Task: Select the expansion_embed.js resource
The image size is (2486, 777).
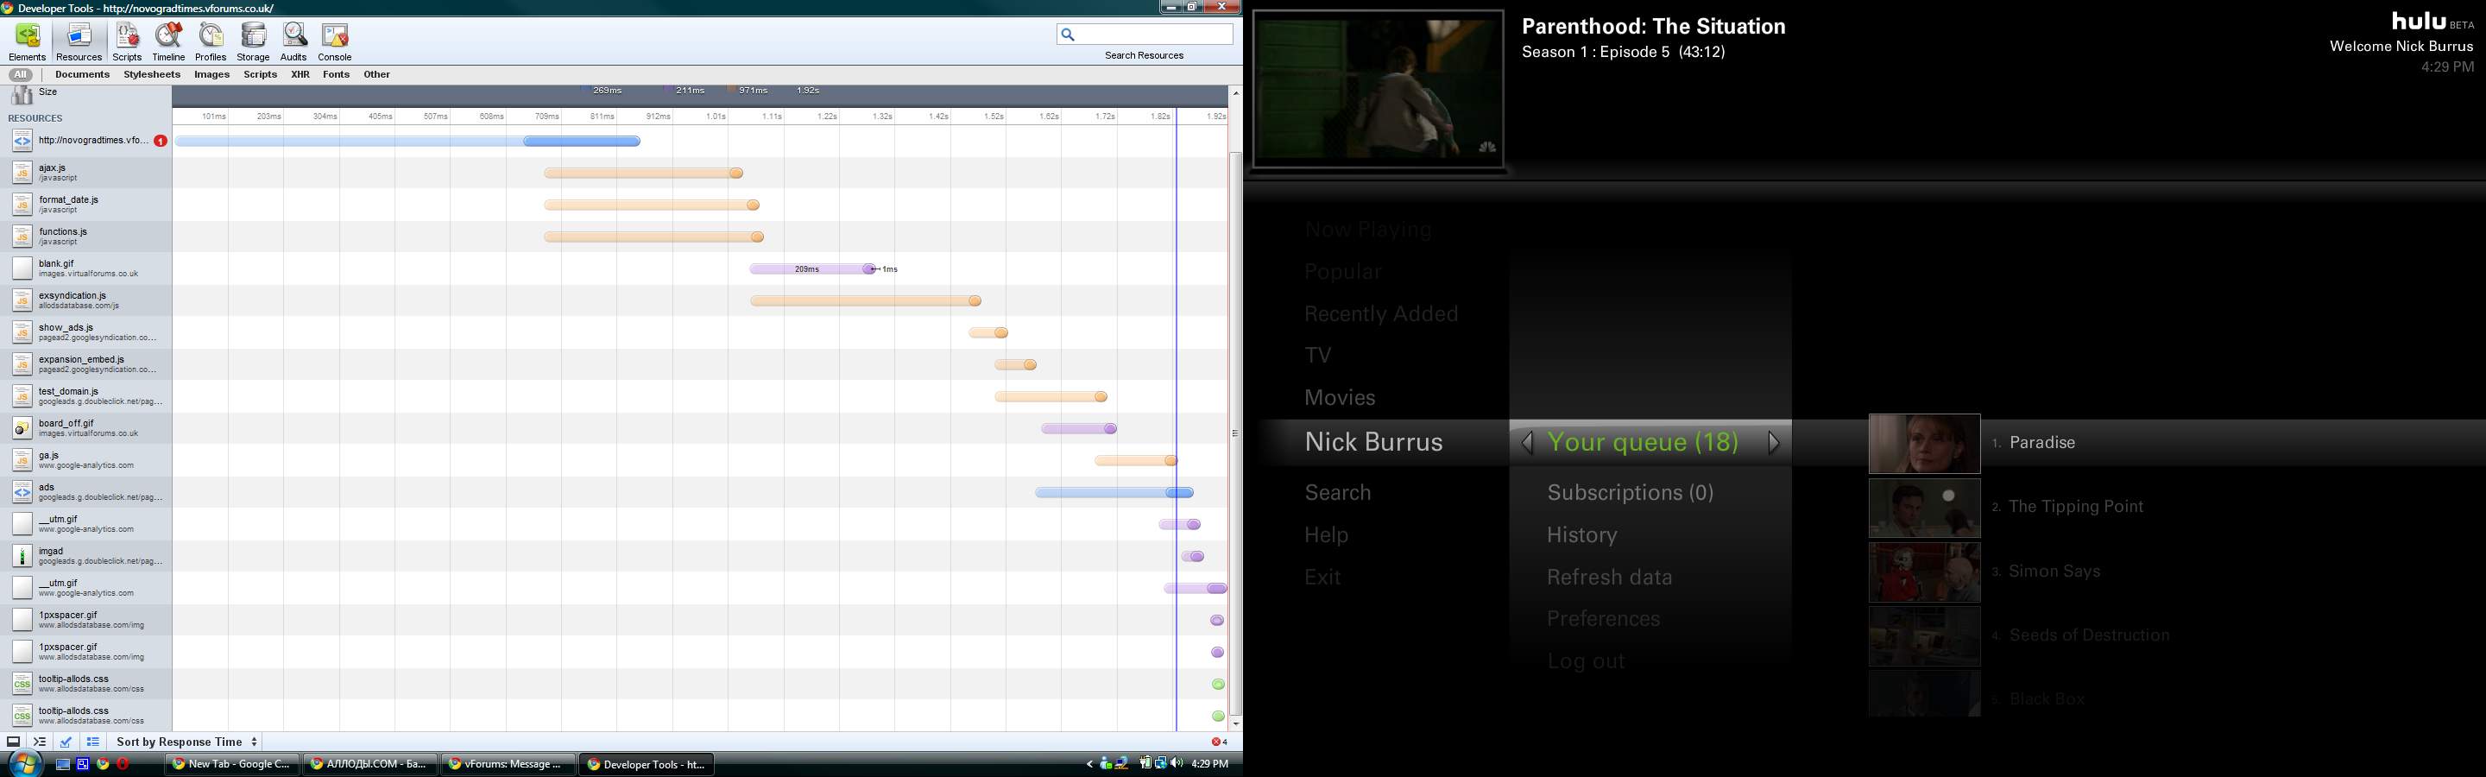Action: 86,363
